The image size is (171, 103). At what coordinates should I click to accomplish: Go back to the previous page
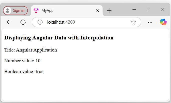9,22
